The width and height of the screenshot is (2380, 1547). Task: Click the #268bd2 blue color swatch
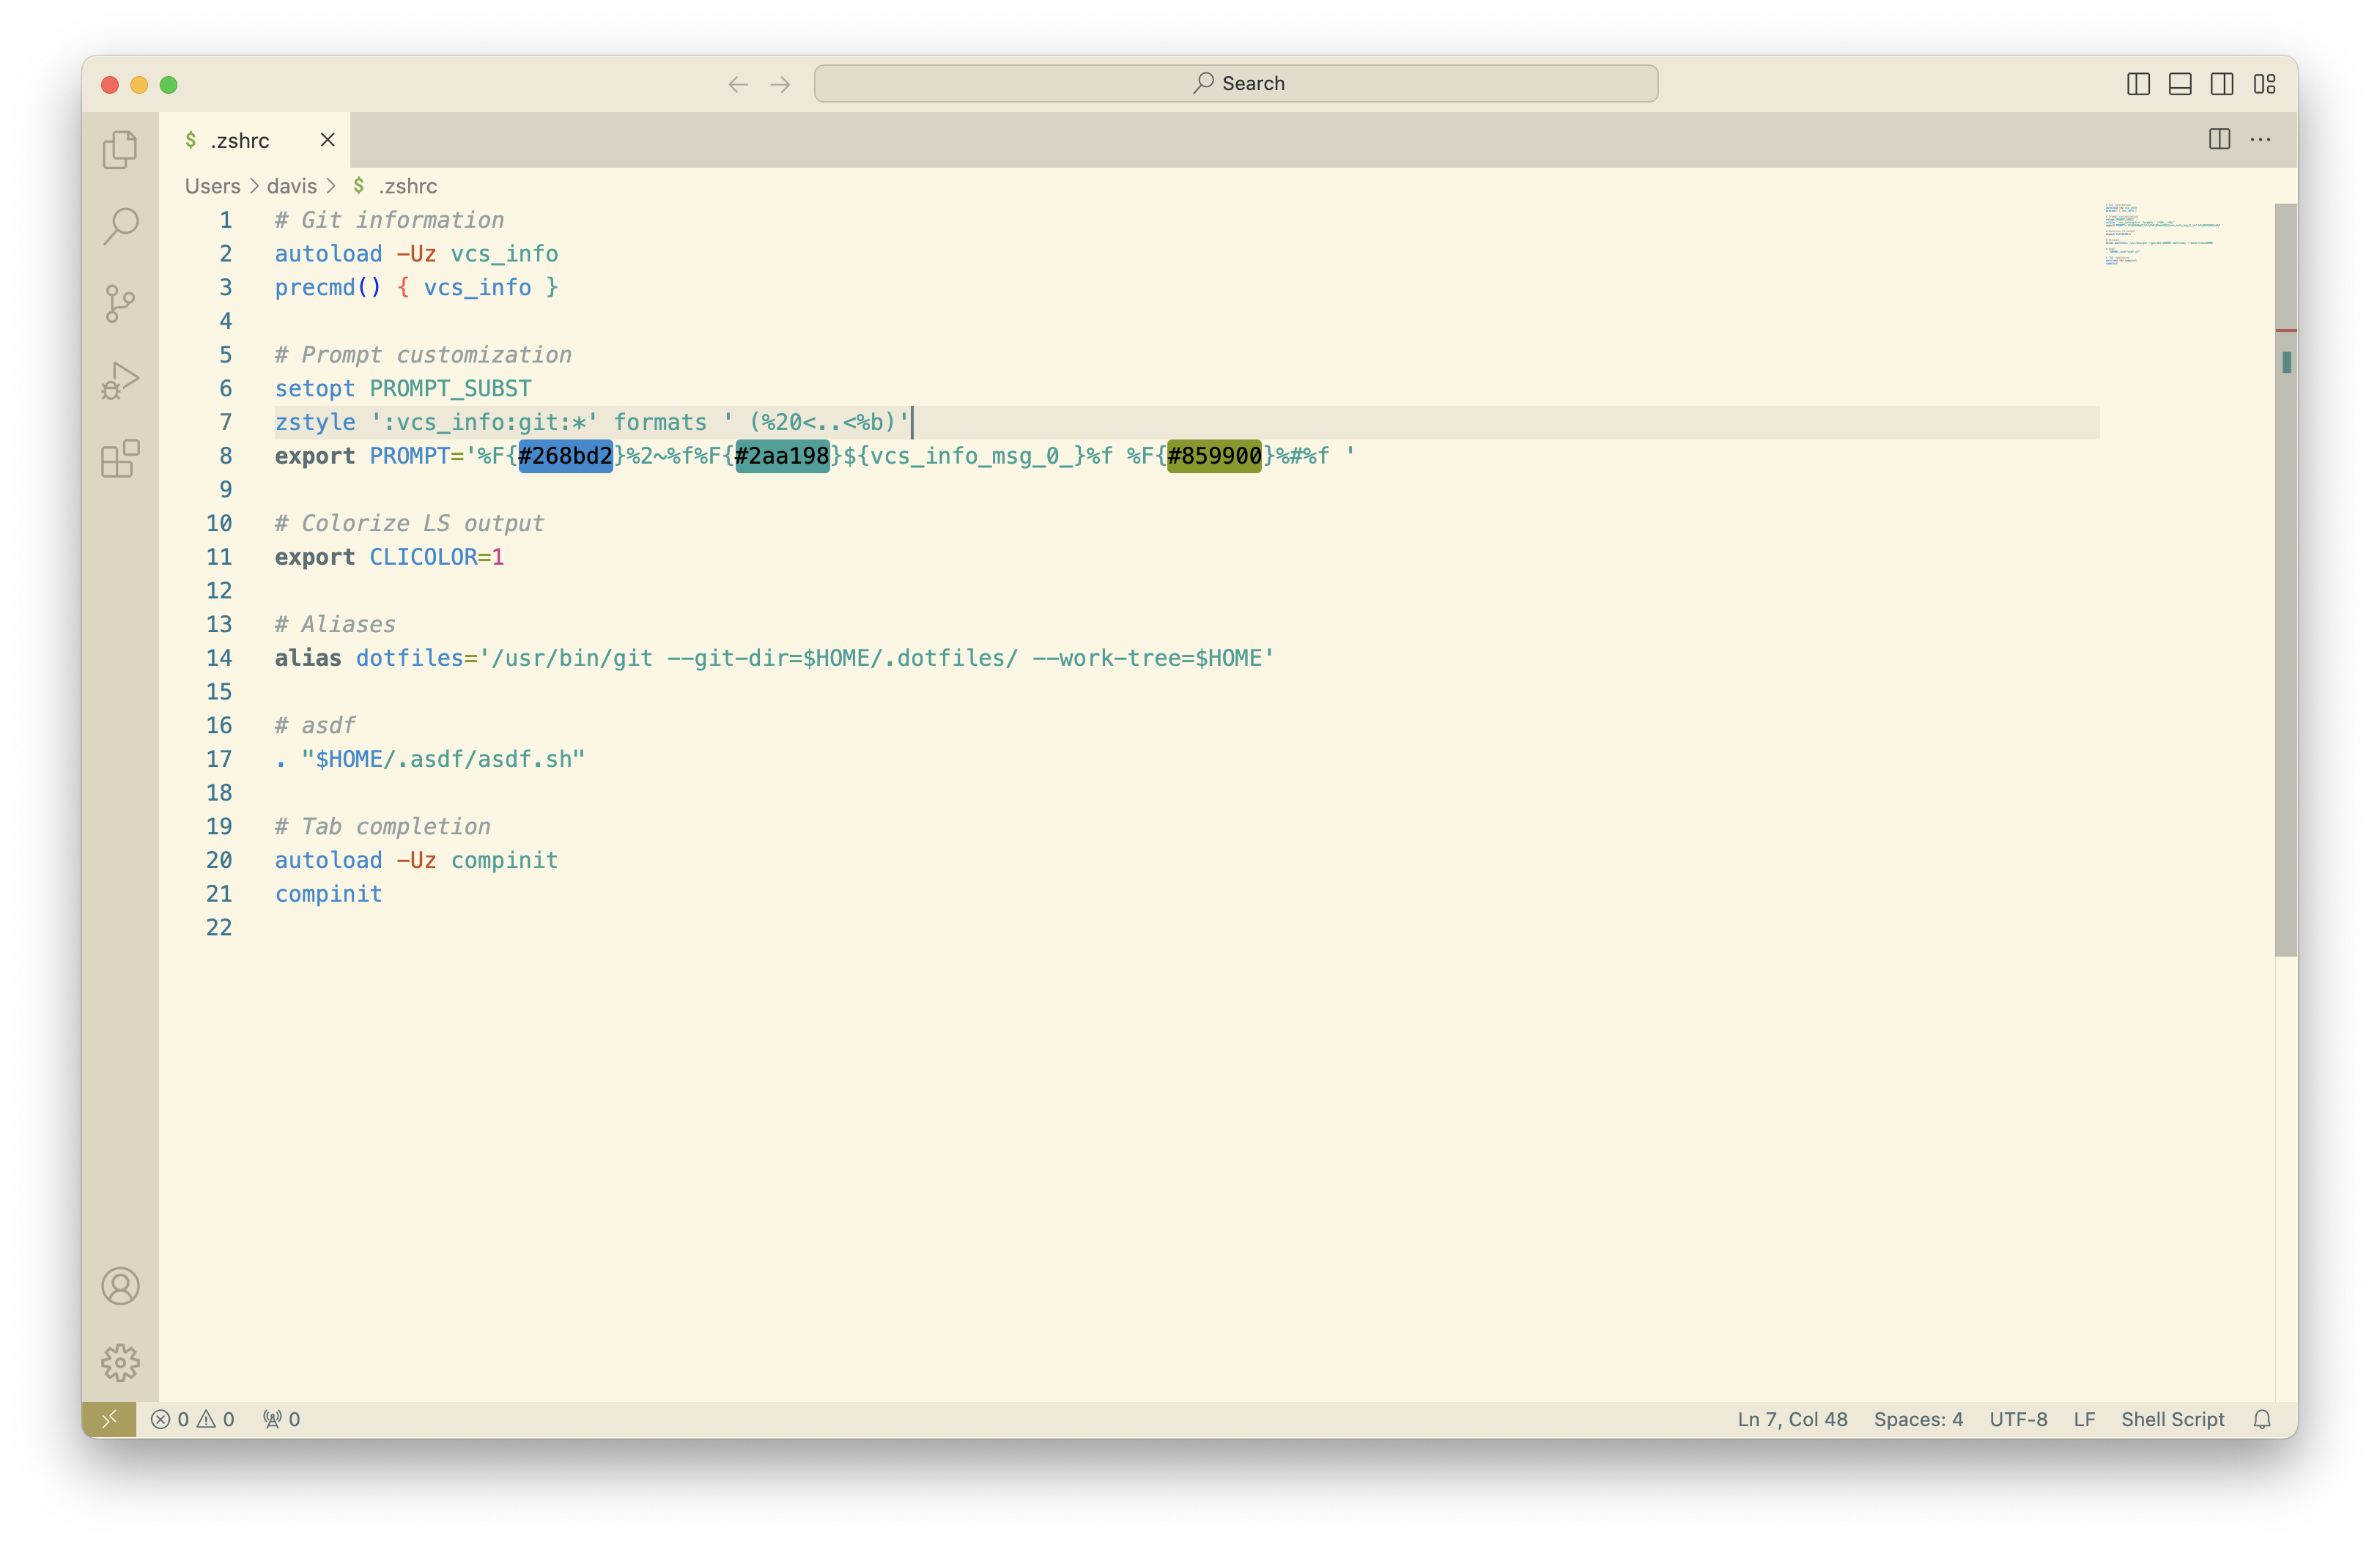click(565, 456)
